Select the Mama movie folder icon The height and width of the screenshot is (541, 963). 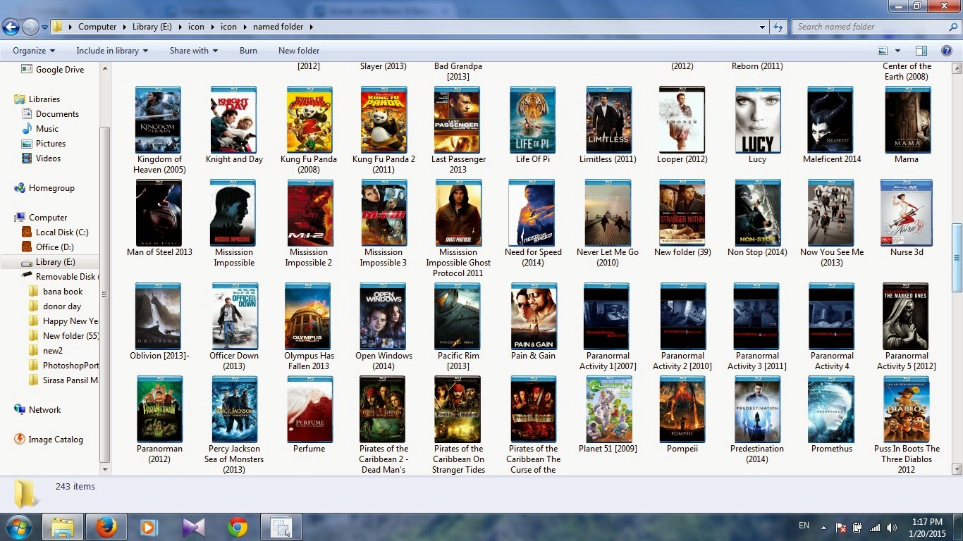coord(907,120)
